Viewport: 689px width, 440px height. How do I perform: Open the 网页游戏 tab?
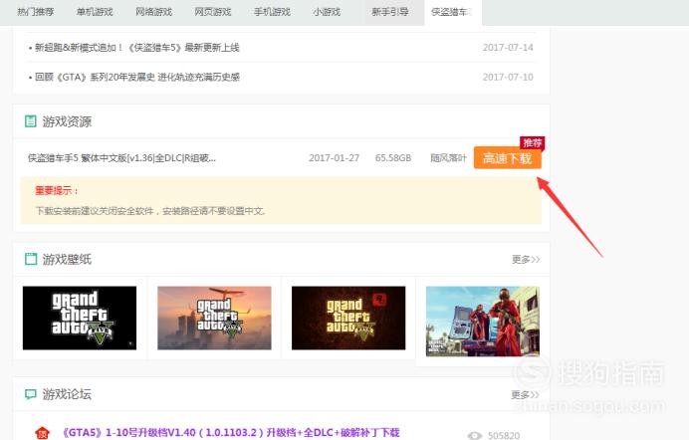(213, 12)
